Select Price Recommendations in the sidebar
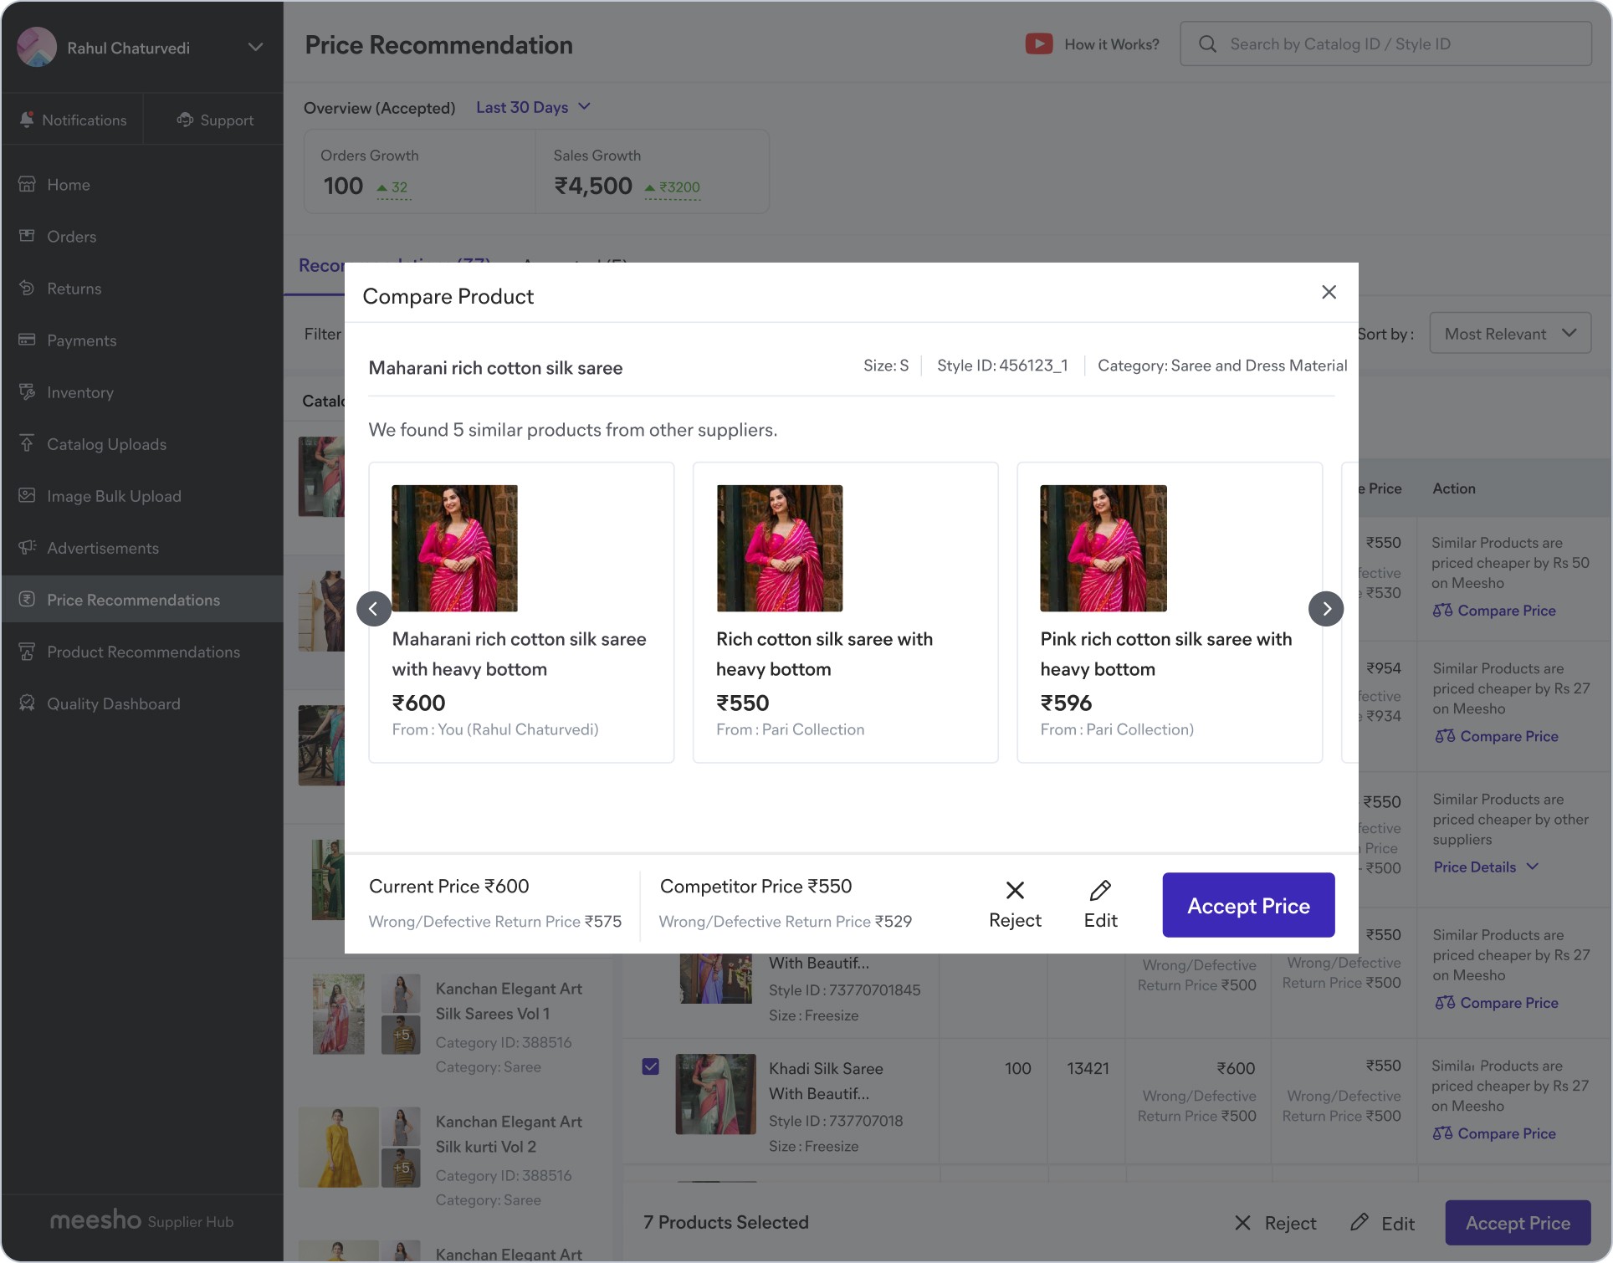 (x=142, y=599)
